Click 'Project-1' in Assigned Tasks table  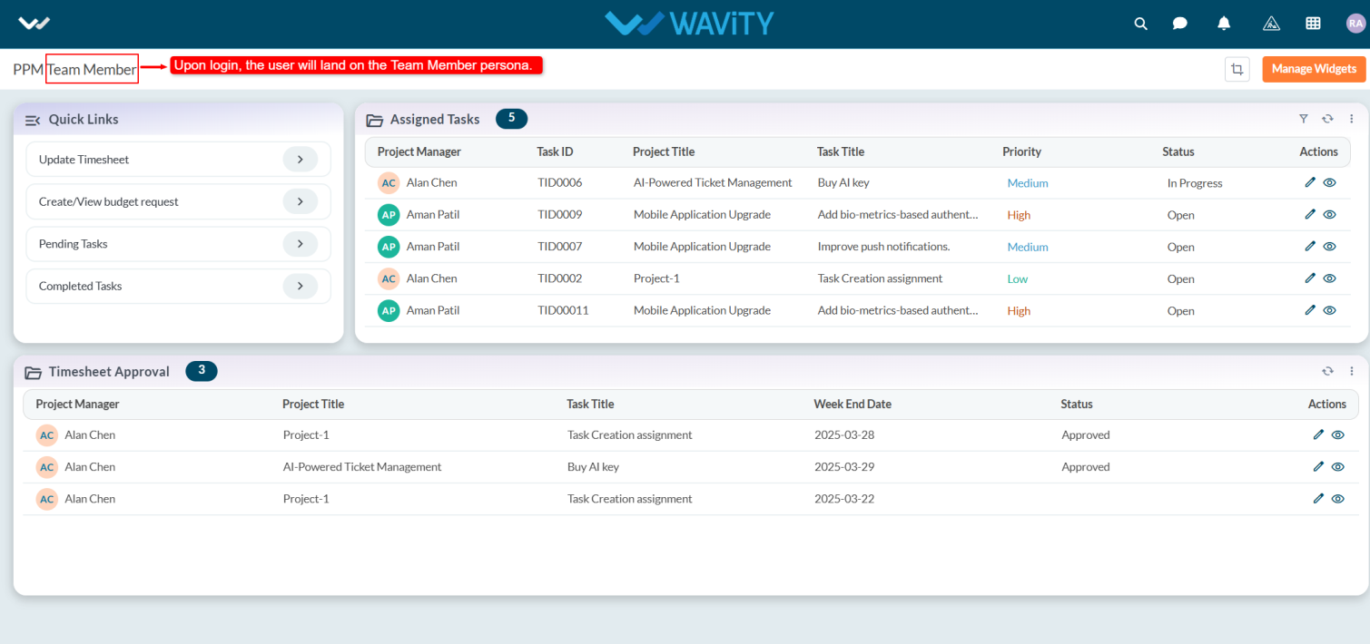coord(656,278)
